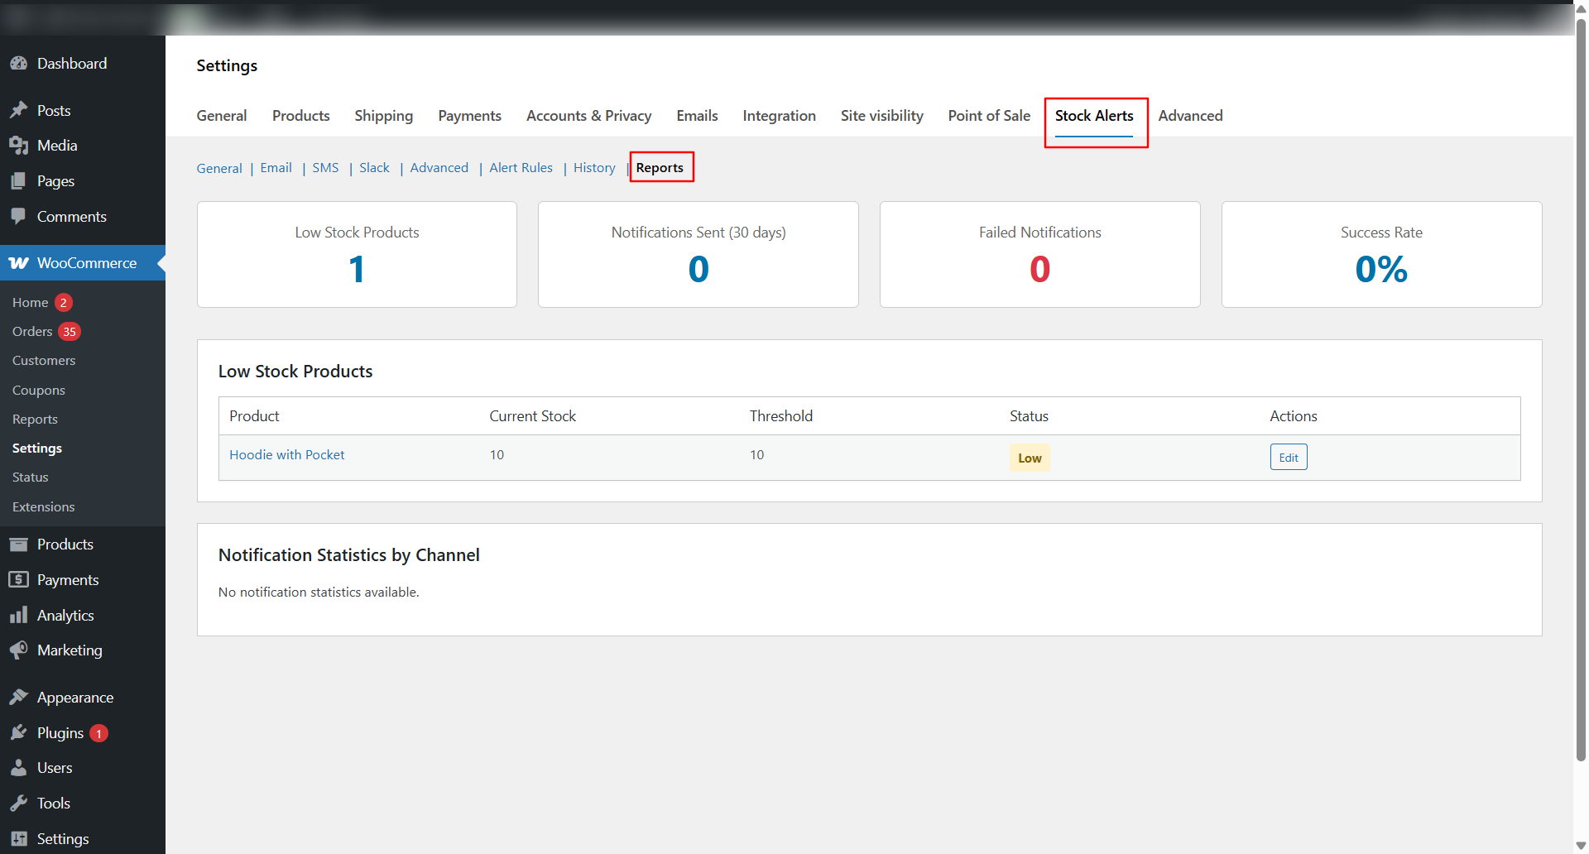Switch to the History subsection
The width and height of the screenshot is (1589, 854).
[594, 167]
